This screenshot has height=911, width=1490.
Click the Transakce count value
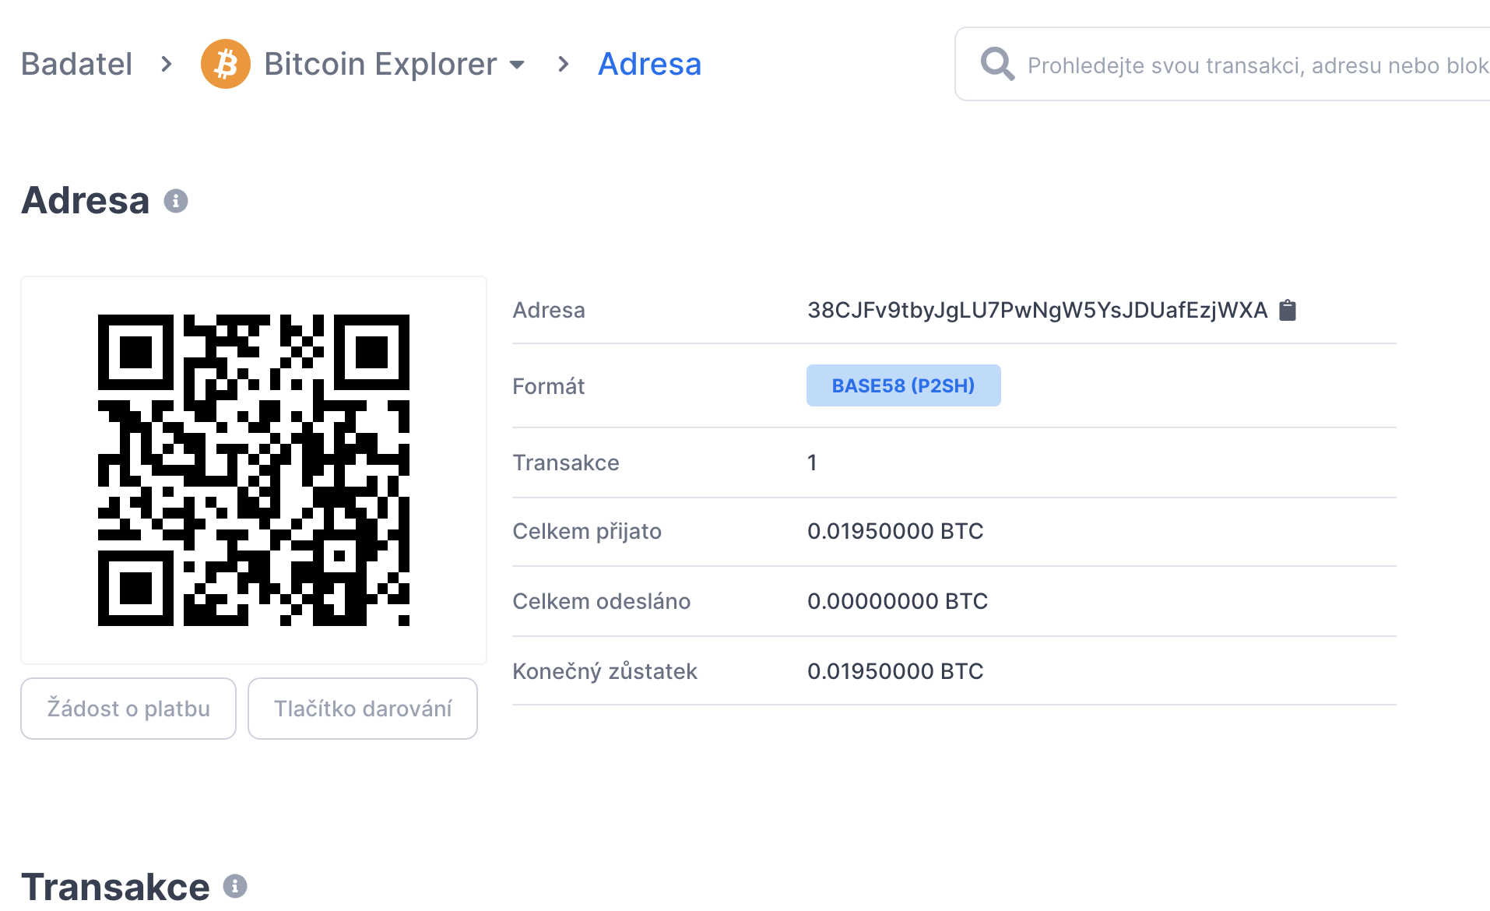(x=812, y=463)
